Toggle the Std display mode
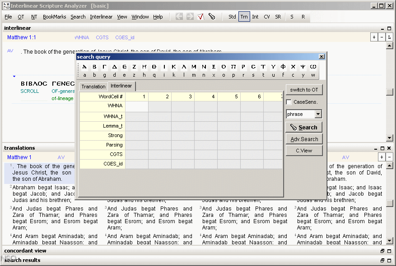This screenshot has height=266, width=396. [x=232, y=16]
